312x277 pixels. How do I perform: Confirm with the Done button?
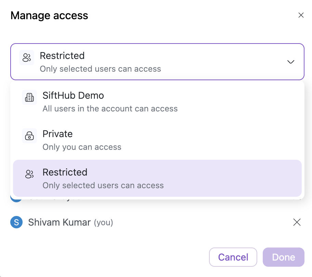[283, 257]
